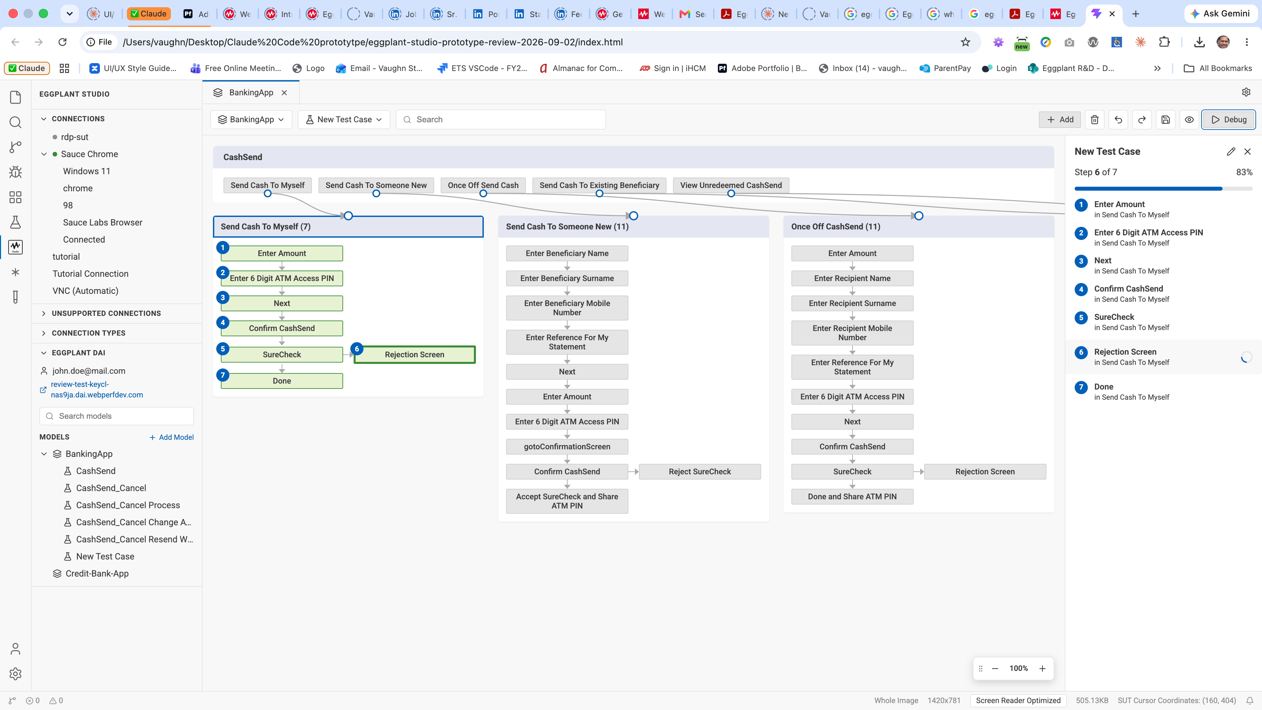Open the Explorer files icon in activity bar
The width and height of the screenshot is (1262, 710).
coord(15,97)
